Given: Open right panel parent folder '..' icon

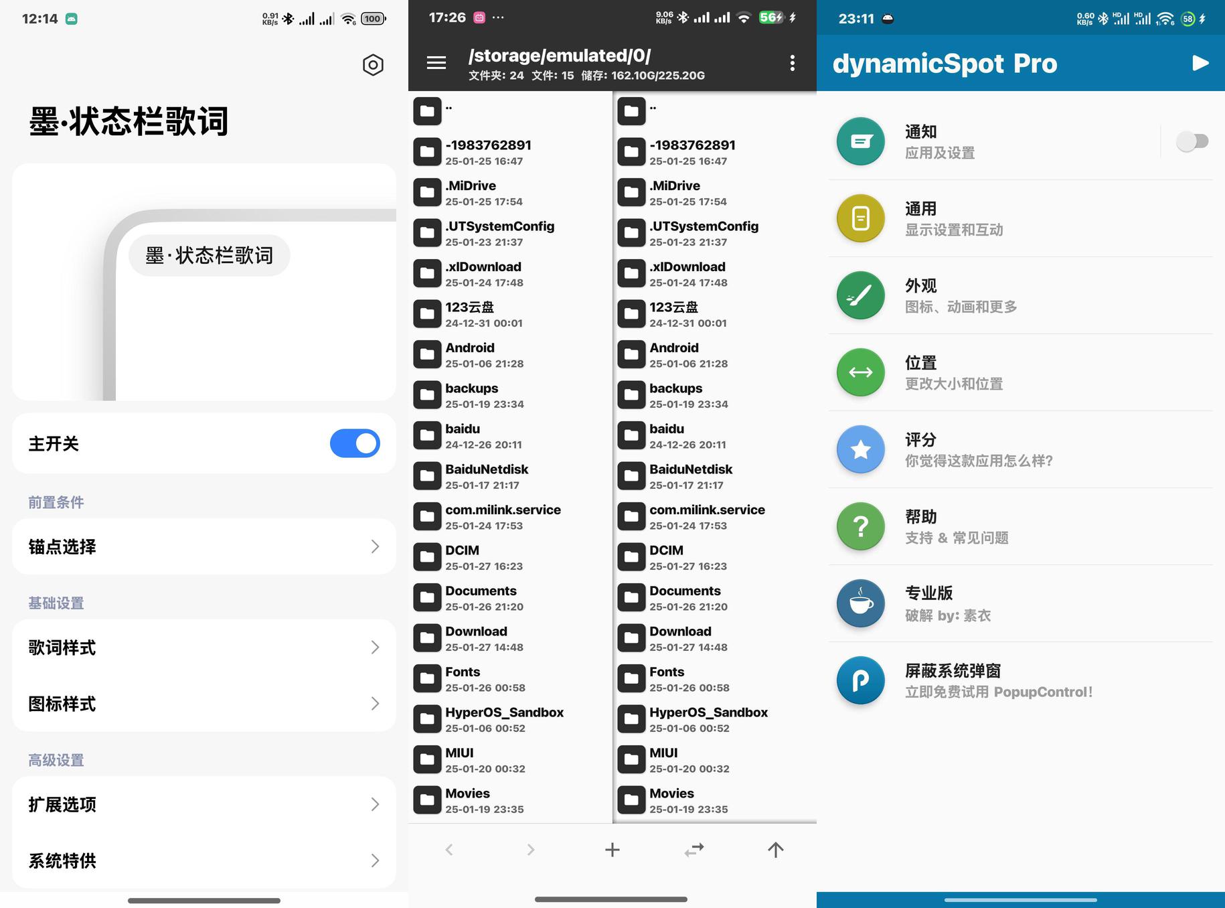Looking at the screenshot, I should tap(631, 111).
